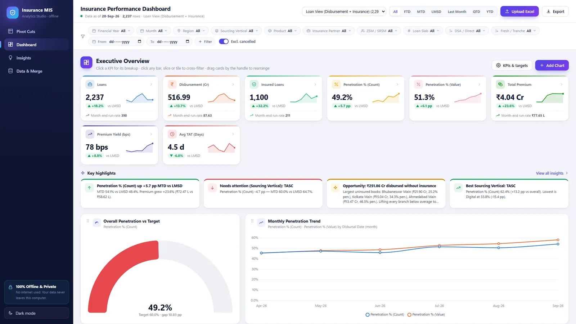Click drag handle of Overall Penetration chart
Screen dimensions: 576x324
point(88,221)
